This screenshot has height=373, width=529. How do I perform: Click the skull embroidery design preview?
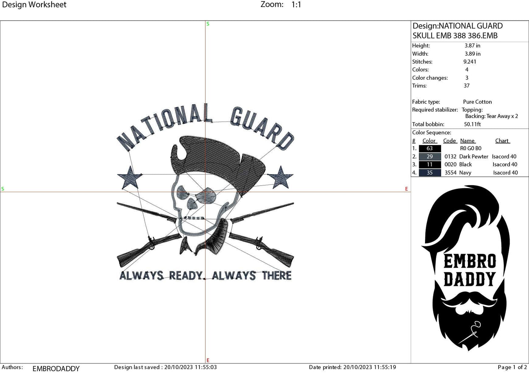tap(205, 192)
